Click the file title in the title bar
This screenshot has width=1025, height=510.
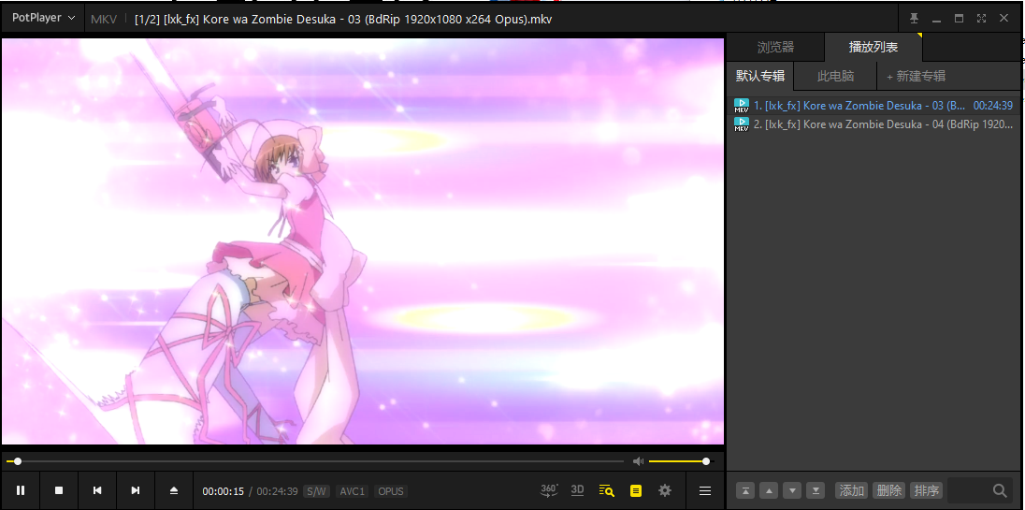(343, 19)
